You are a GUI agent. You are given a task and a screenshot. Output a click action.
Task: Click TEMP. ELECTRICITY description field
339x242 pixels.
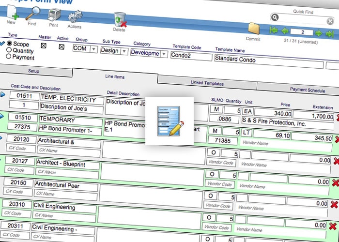[x=72, y=99]
